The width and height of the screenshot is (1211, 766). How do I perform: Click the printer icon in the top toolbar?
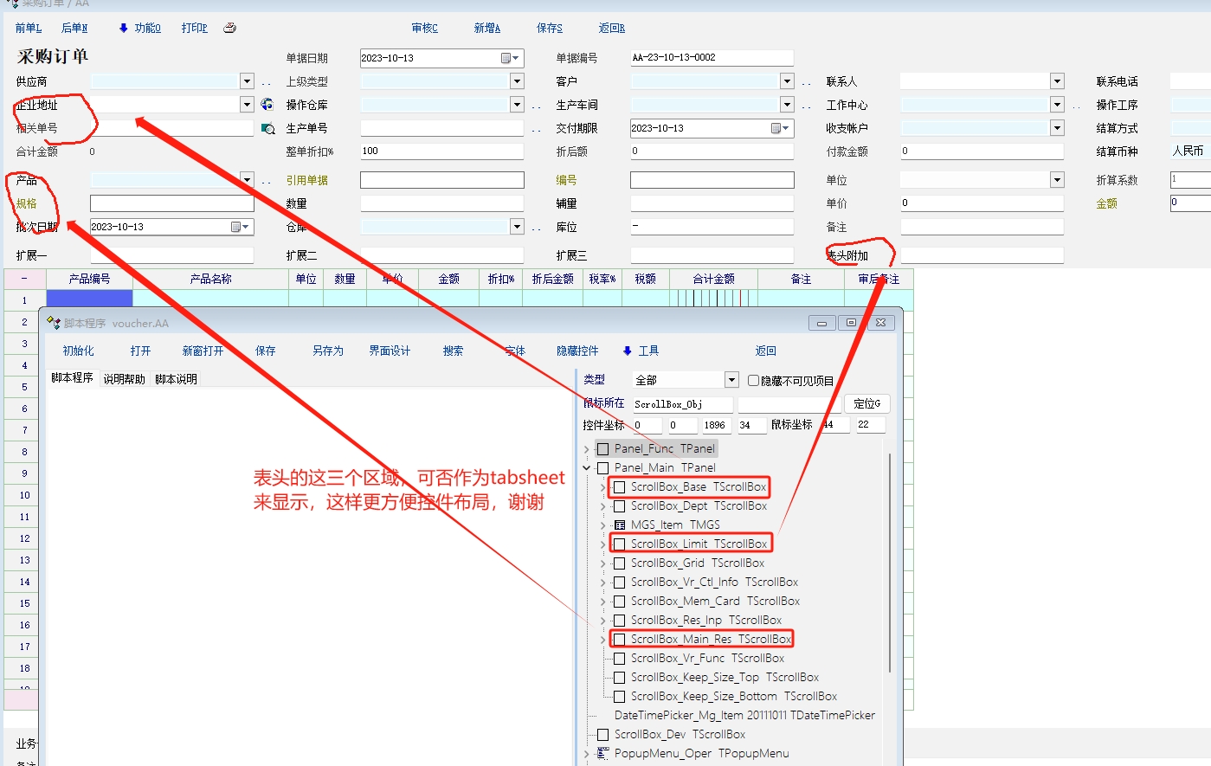[x=229, y=28]
